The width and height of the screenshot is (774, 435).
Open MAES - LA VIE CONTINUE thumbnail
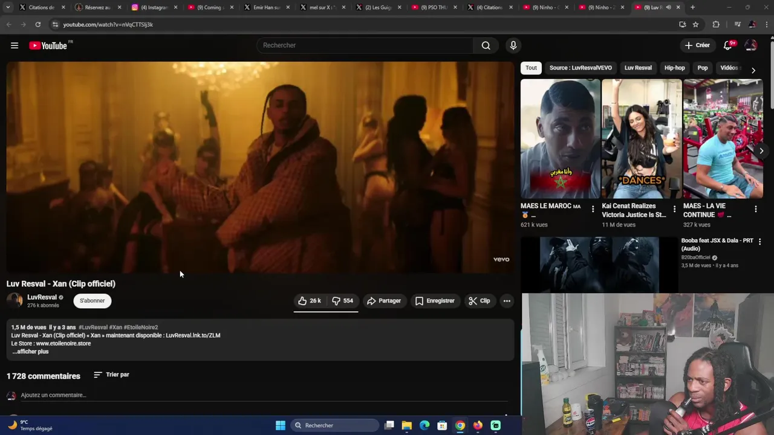[723, 139]
